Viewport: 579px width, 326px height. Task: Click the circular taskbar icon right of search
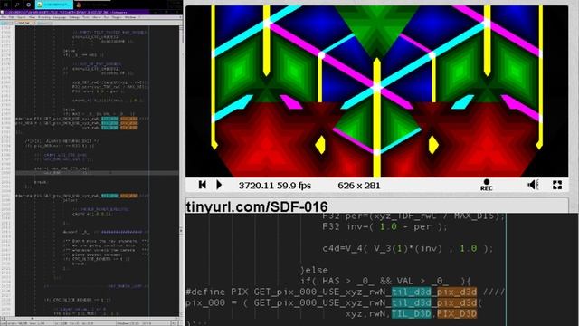(x=28, y=5)
